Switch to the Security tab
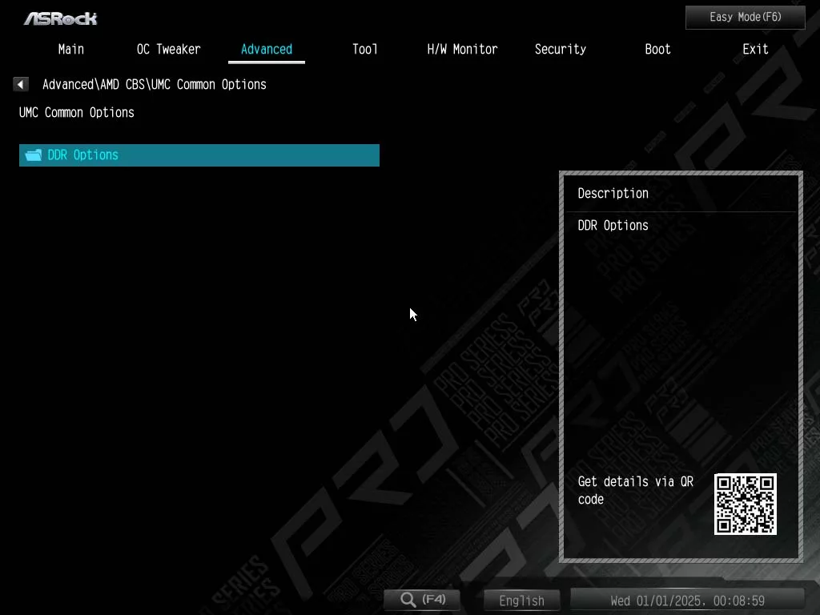This screenshot has height=615, width=820. [x=560, y=49]
